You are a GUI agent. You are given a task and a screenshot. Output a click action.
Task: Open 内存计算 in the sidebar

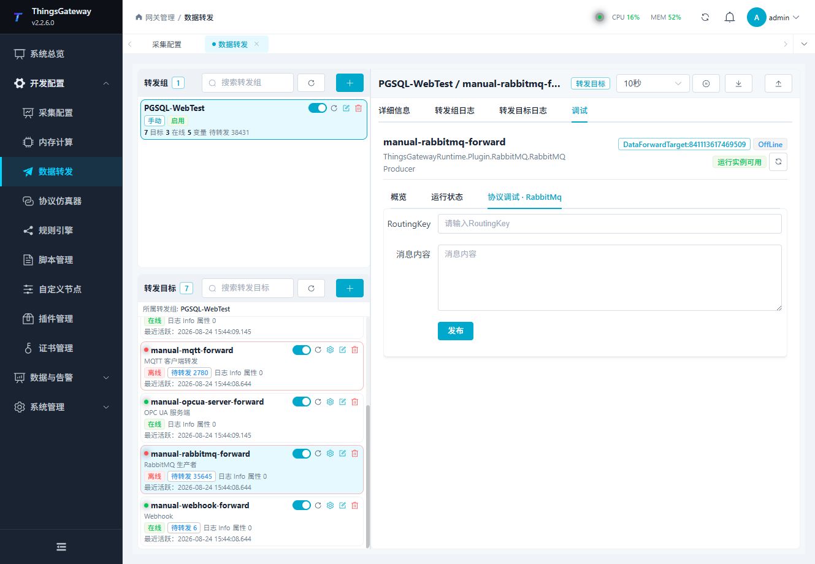61,142
